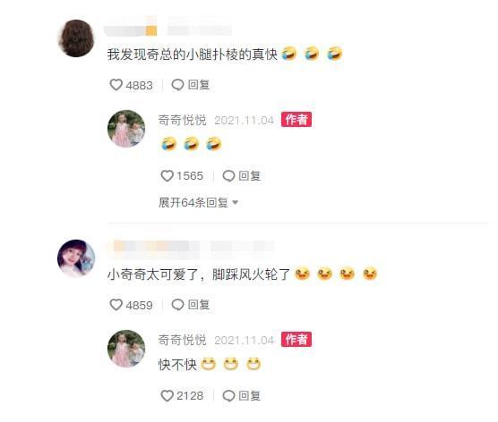
Task: Open 奇奇悦悦 avatar in second reply
Action: click(126, 349)
